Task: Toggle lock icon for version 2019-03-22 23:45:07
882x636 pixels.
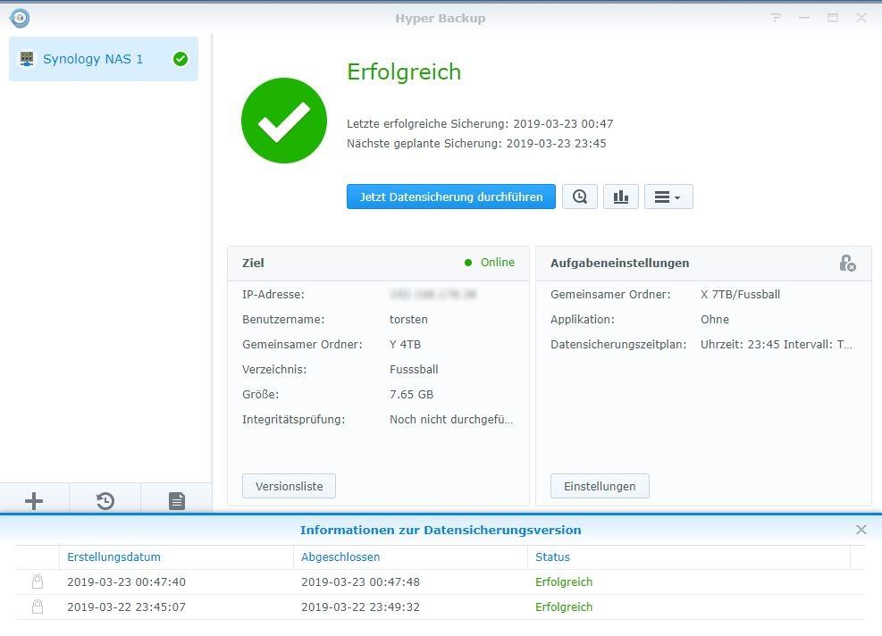Action: tap(38, 607)
